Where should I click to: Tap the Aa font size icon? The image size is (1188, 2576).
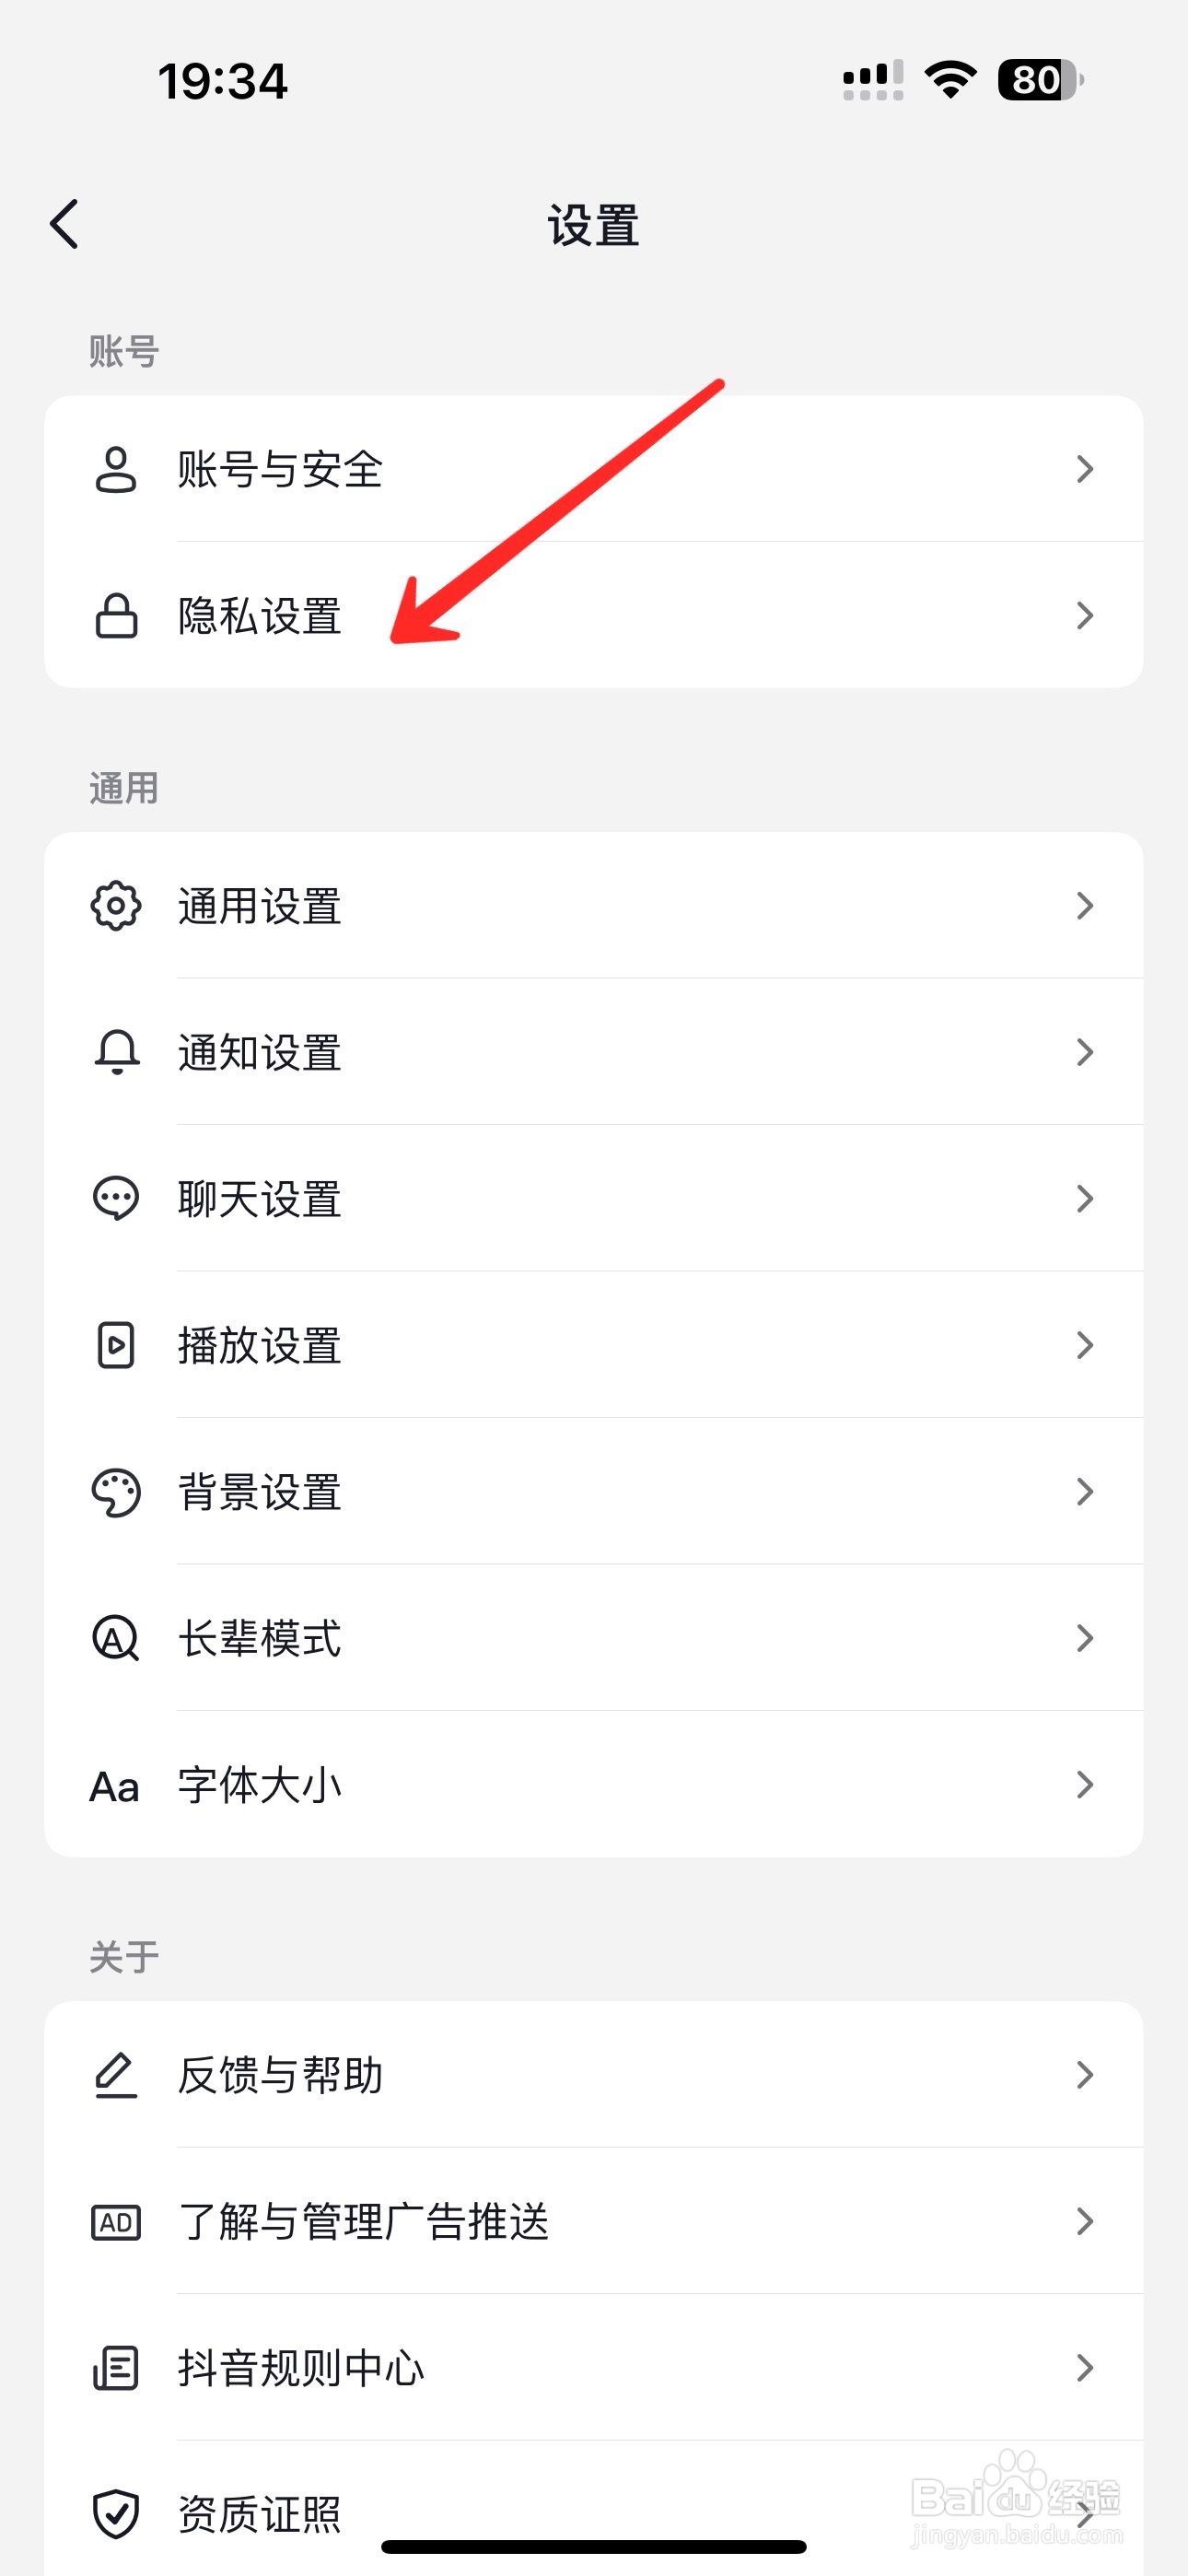click(x=115, y=1786)
